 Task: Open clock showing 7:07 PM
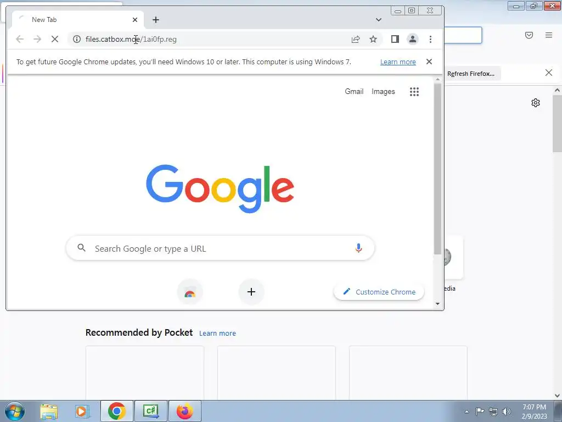[534, 412]
